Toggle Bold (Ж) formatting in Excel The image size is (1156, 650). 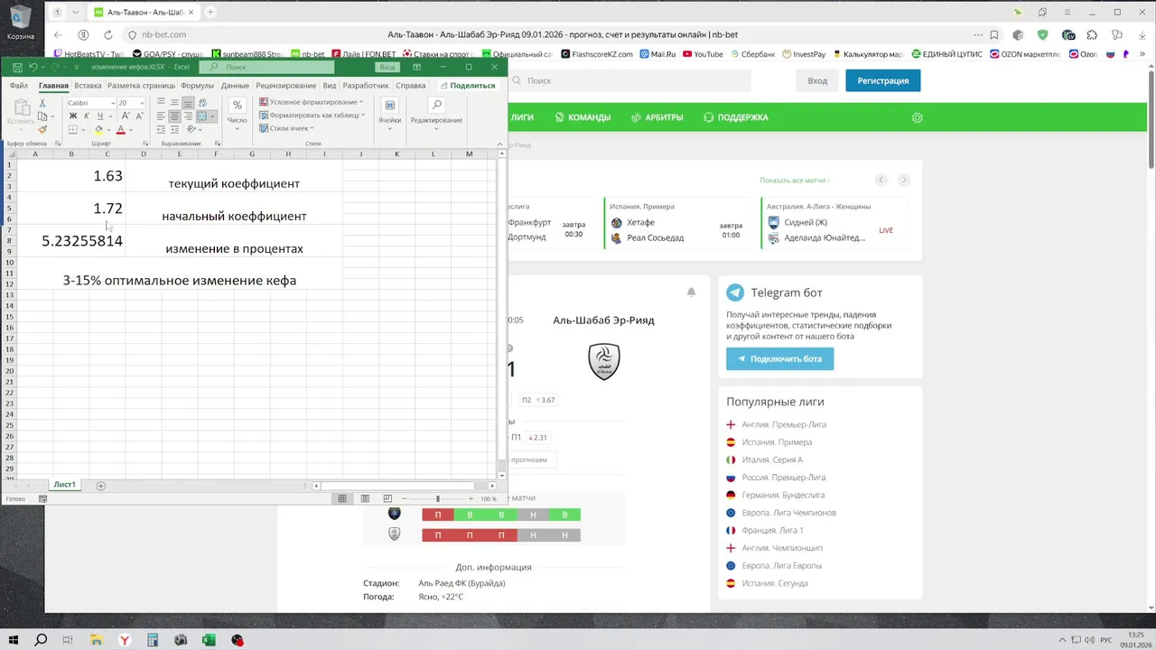(73, 116)
